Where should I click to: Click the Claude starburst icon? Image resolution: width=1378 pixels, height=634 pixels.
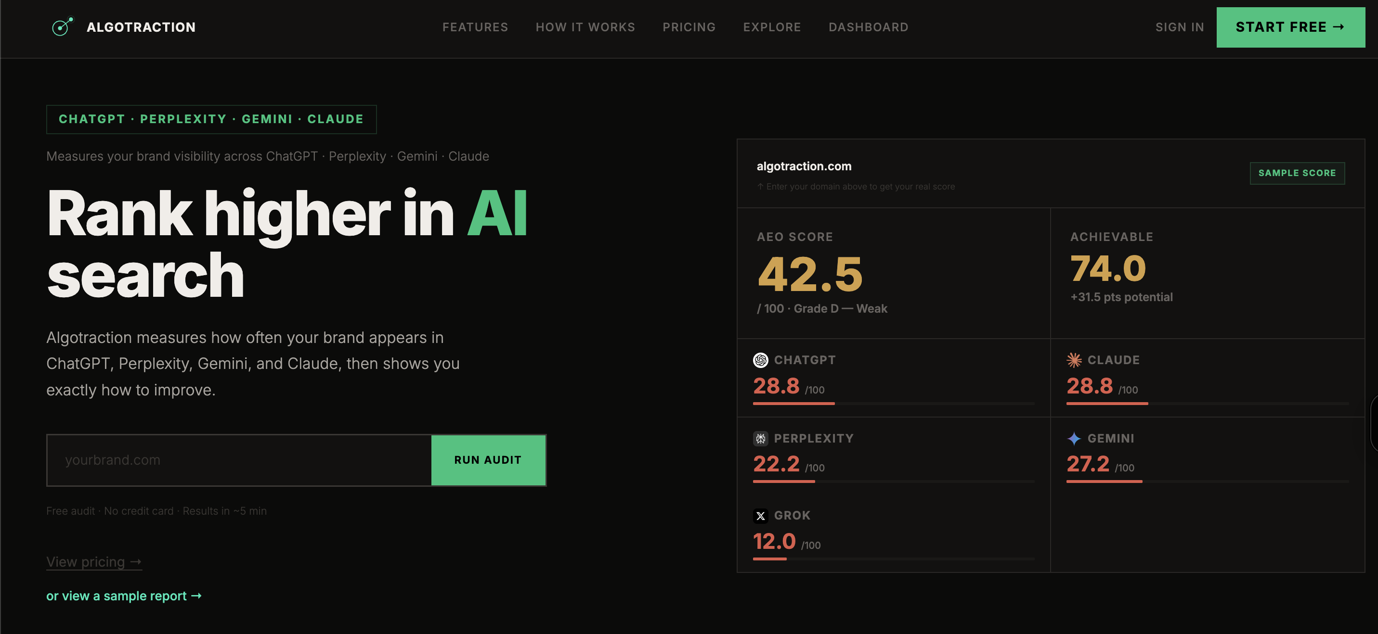click(1074, 360)
